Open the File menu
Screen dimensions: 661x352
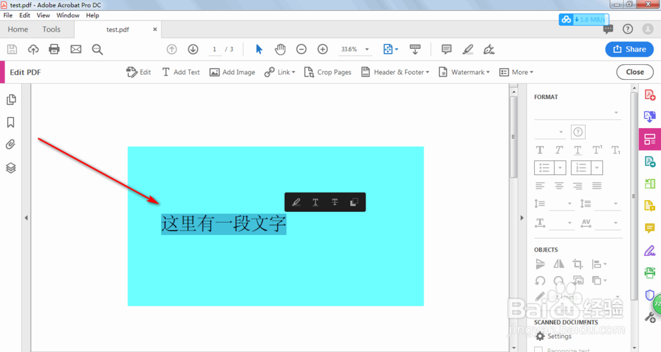point(8,15)
